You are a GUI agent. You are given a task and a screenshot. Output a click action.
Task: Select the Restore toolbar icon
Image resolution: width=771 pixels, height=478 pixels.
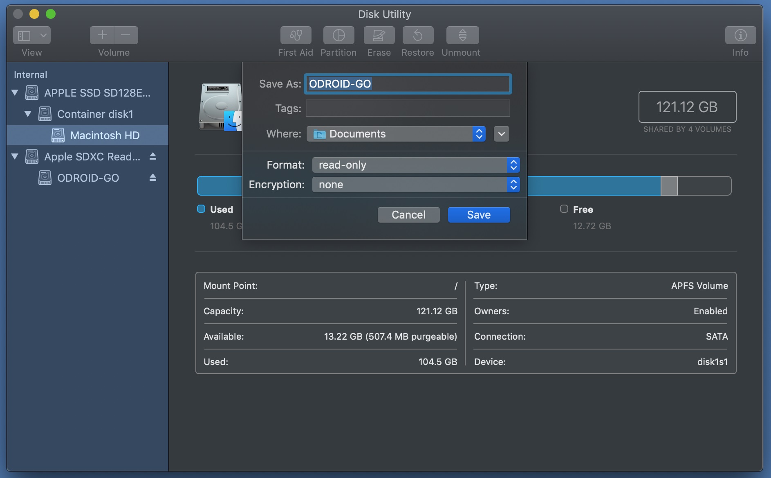(x=417, y=36)
